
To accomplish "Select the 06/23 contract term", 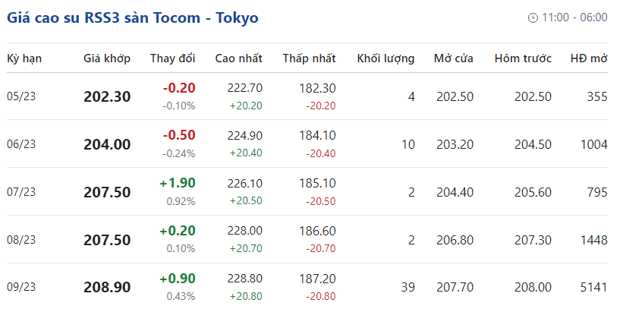I will pos(21,144).
